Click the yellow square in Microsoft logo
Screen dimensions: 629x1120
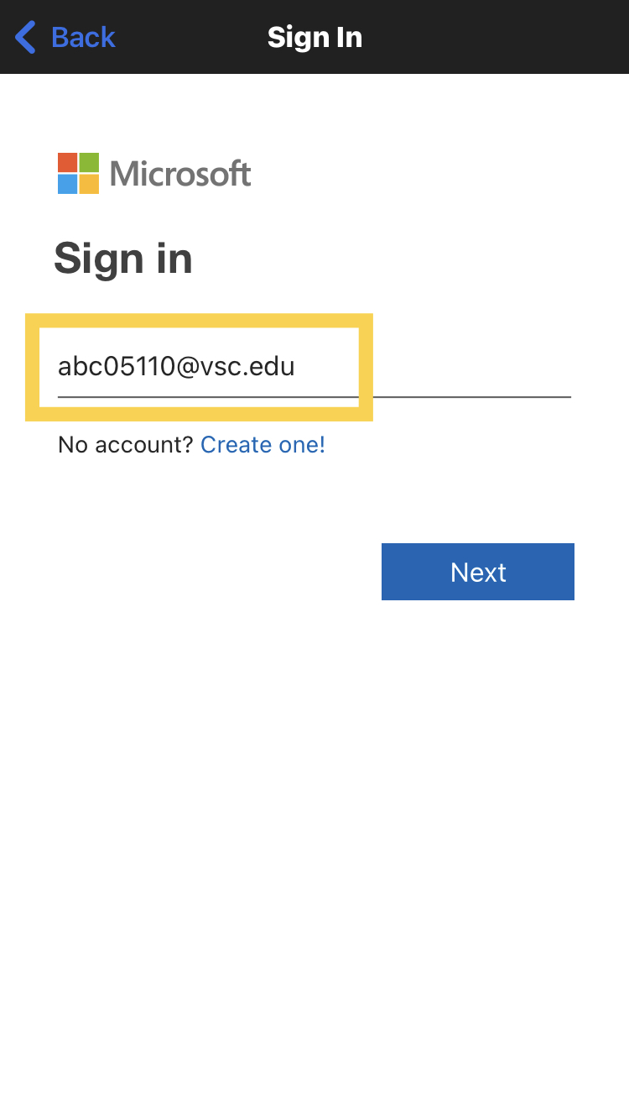[89, 184]
